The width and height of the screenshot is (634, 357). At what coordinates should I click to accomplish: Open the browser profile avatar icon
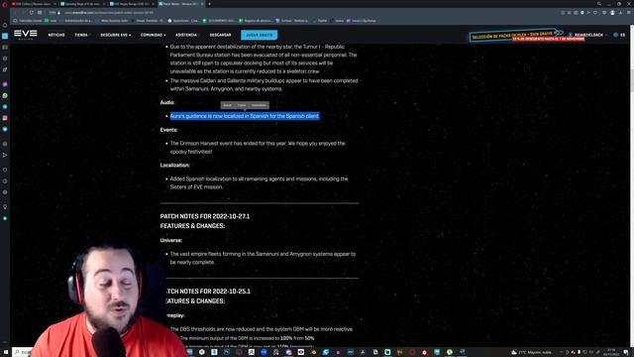(x=612, y=13)
